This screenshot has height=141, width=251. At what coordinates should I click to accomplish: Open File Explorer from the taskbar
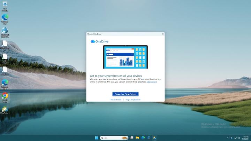(137, 138)
